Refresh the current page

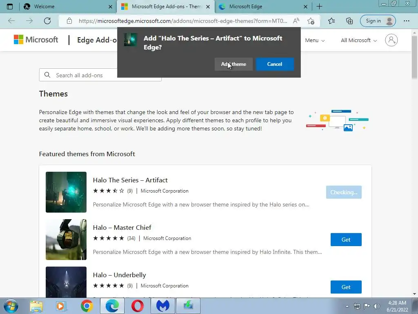tap(47, 21)
